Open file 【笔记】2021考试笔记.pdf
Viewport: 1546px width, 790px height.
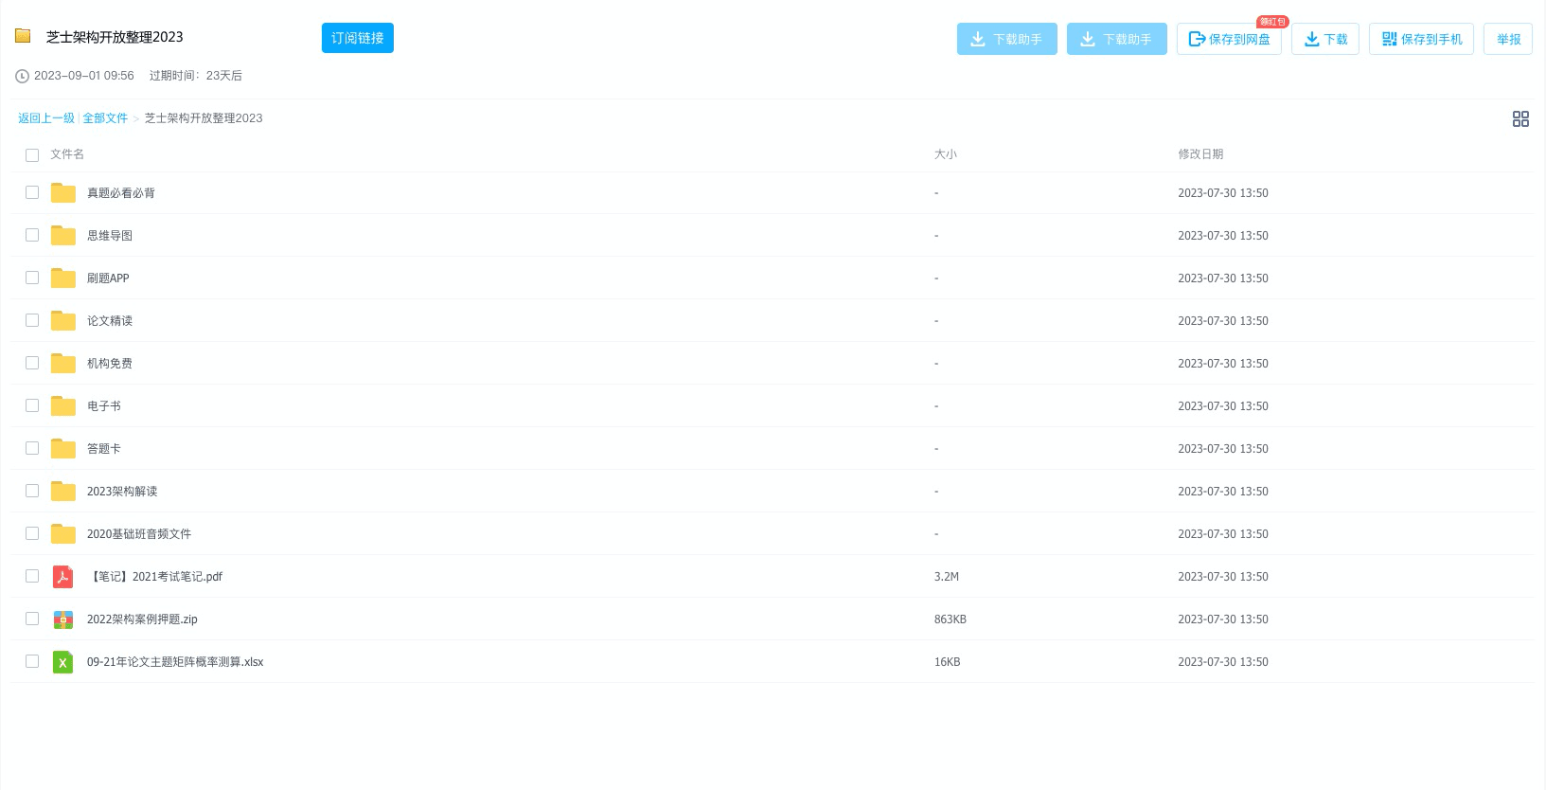pos(155,577)
